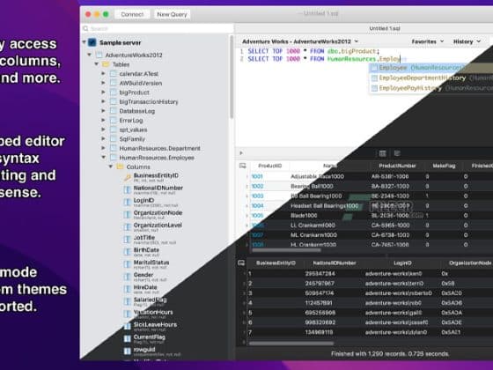Click the OrganizationLevel column icon
The height and width of the screenshot is (370, 493).
(x=127, y=227)
